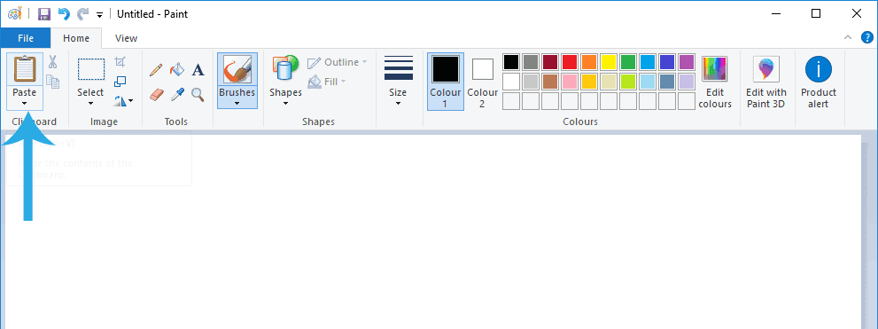Screen dimensions: 878x329
Task: Choose the Fill with colour bucket tool
Action: (177, 70)
